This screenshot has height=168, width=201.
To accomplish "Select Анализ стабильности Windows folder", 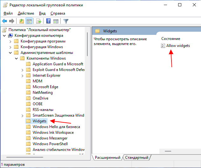I will [58, 150].
